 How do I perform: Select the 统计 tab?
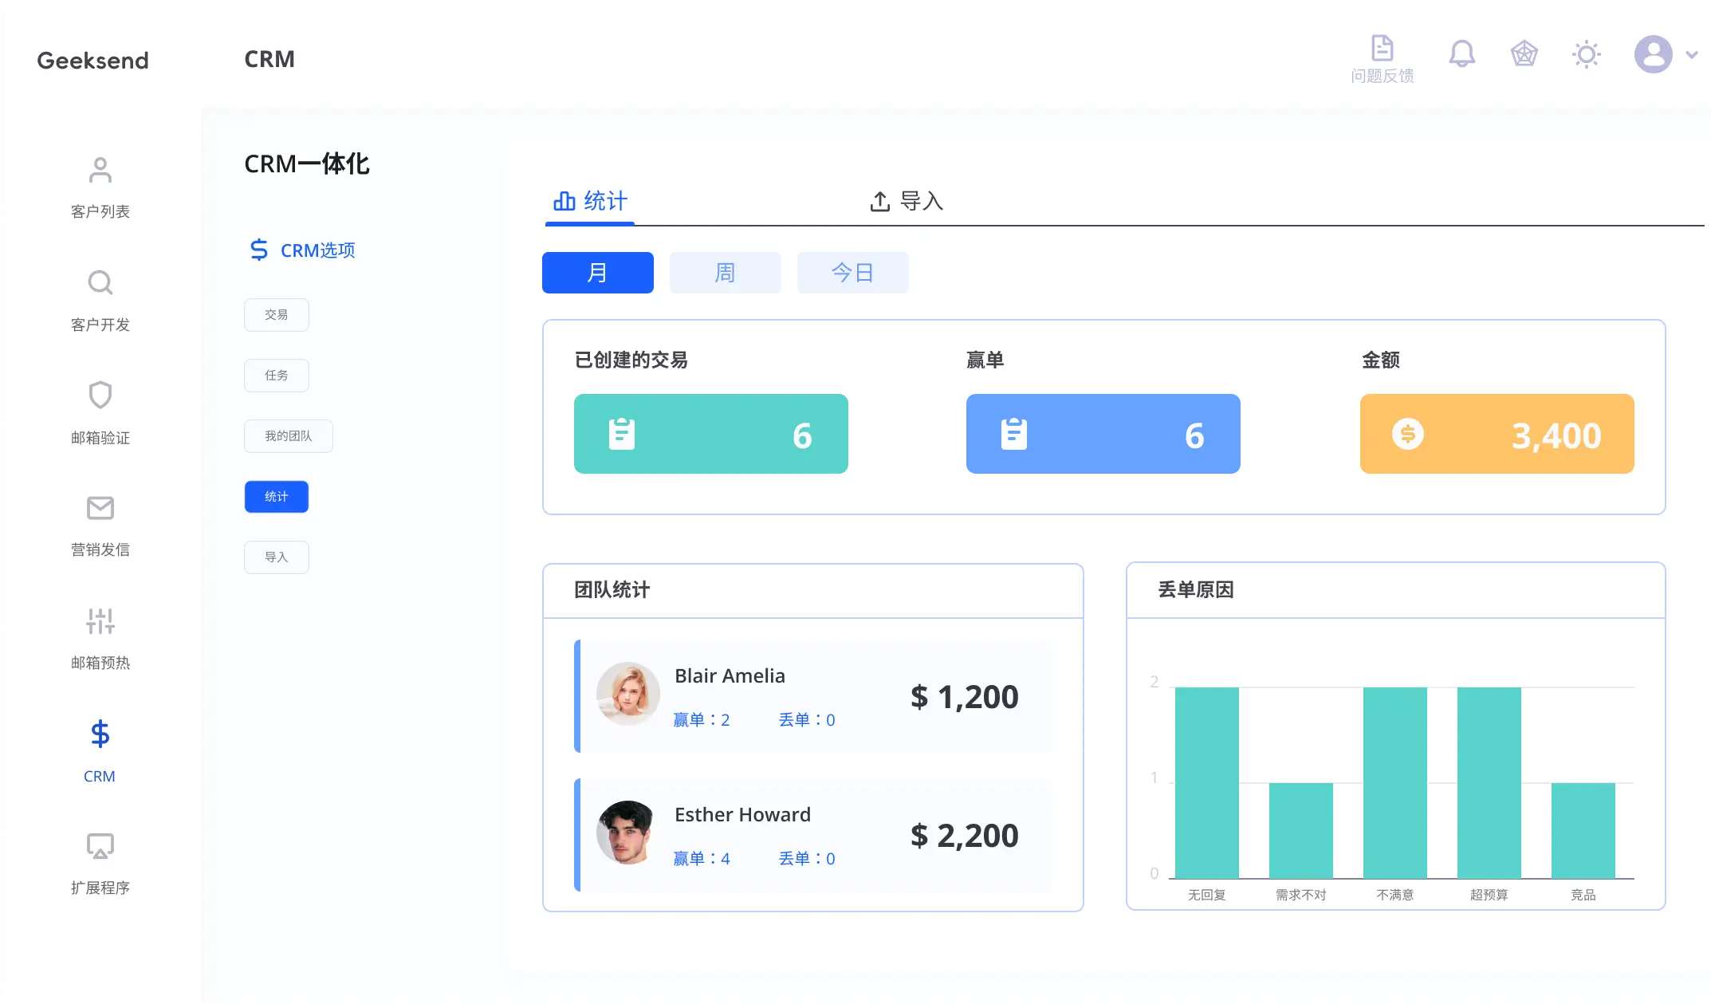(x=590, y=201)
